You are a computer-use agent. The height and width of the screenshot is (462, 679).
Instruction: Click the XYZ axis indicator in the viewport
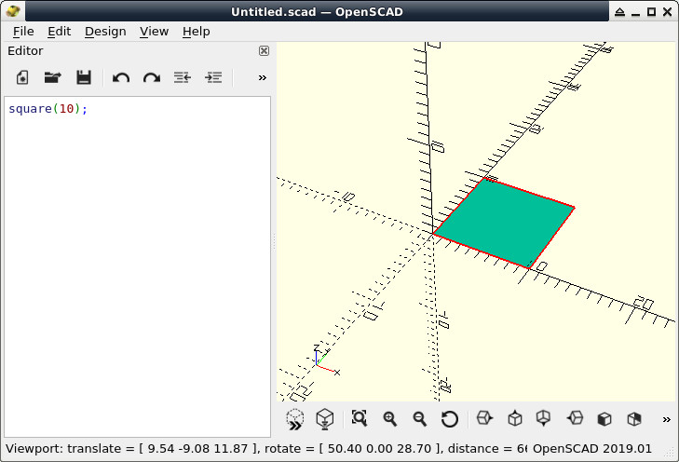pos(327,360)
